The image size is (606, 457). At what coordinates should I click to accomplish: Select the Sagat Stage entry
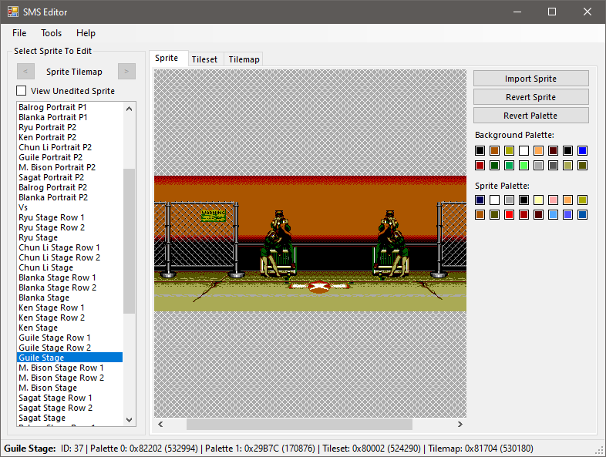click(70, 418)
